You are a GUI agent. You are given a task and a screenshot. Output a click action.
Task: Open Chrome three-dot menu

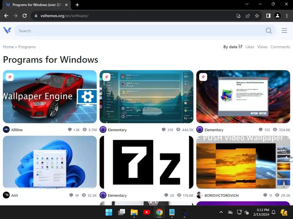287,16
